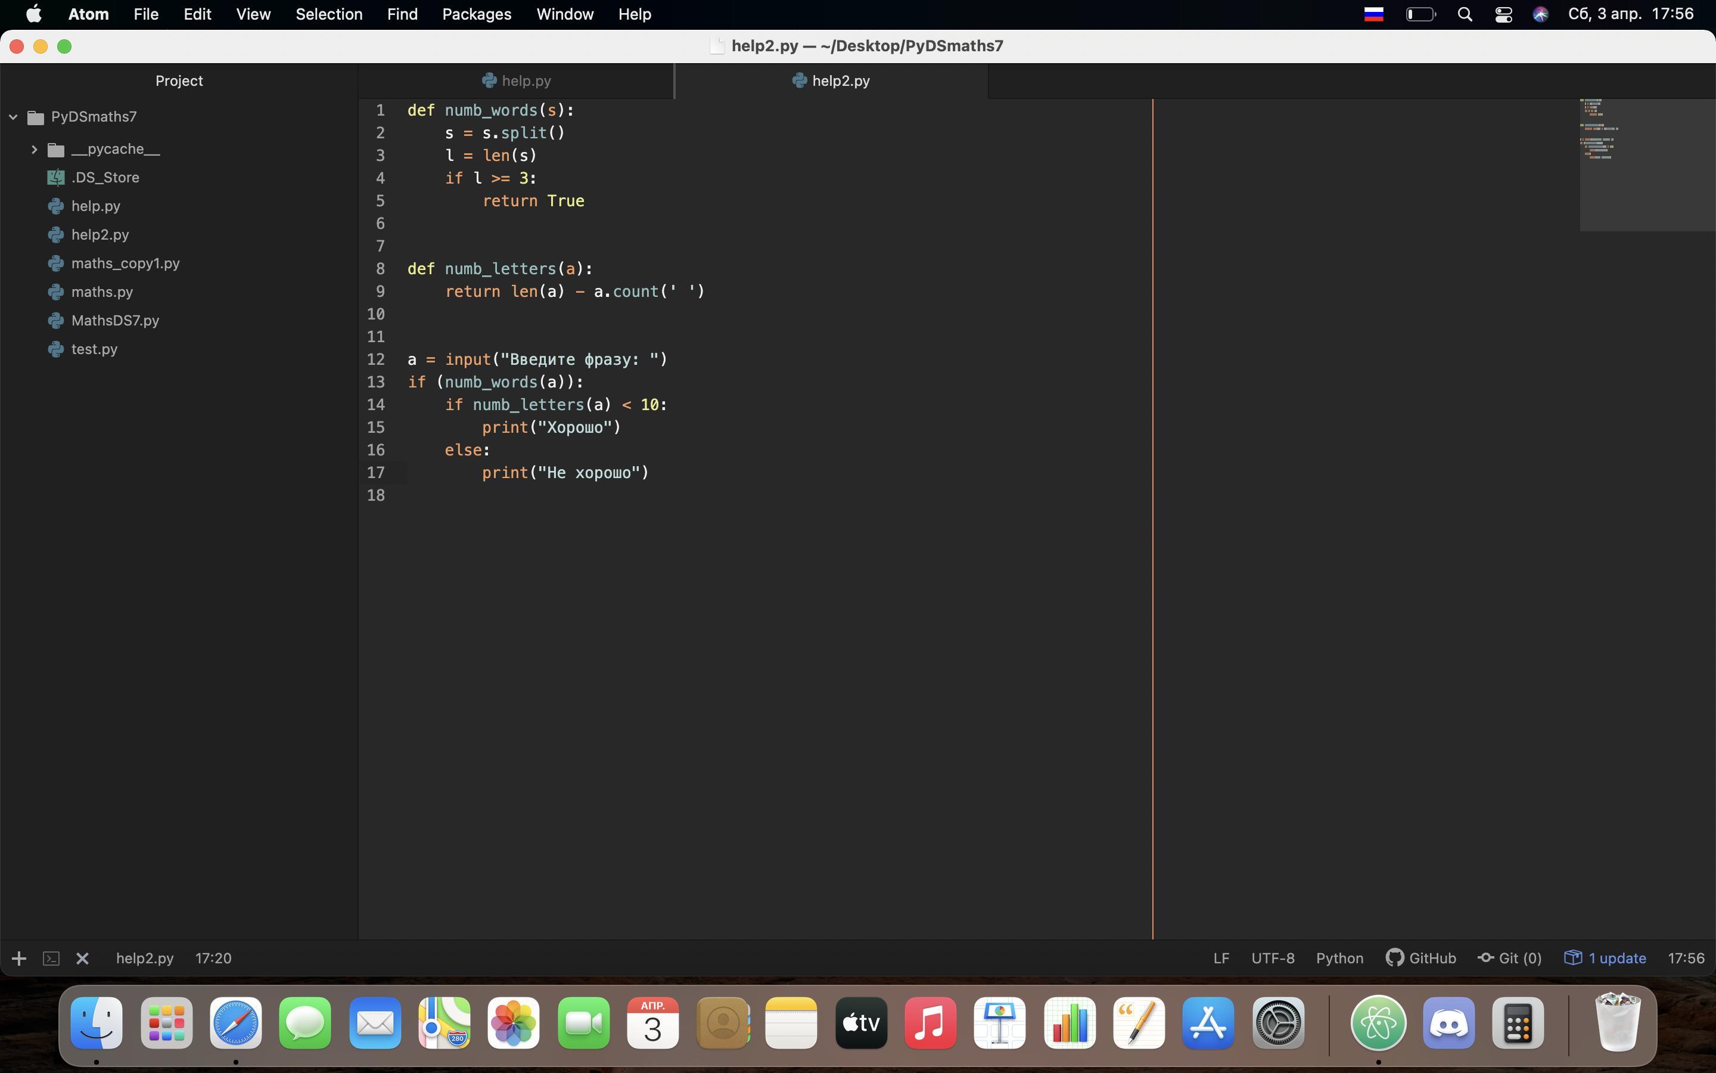The height and width of the screenshot is (1073, 1716).
Task: Open Photos from the Dock
Action: (x=514, y=1024)
